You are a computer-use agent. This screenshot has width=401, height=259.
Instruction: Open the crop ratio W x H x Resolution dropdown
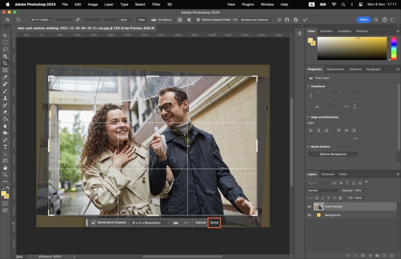[151, 222]
